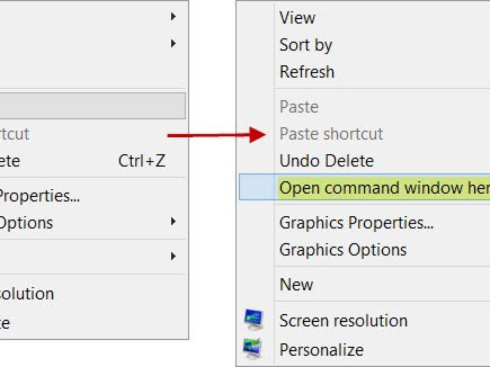Select the Sort by menu entry
The width and height of the screenshot is (490, 367).
306,45
